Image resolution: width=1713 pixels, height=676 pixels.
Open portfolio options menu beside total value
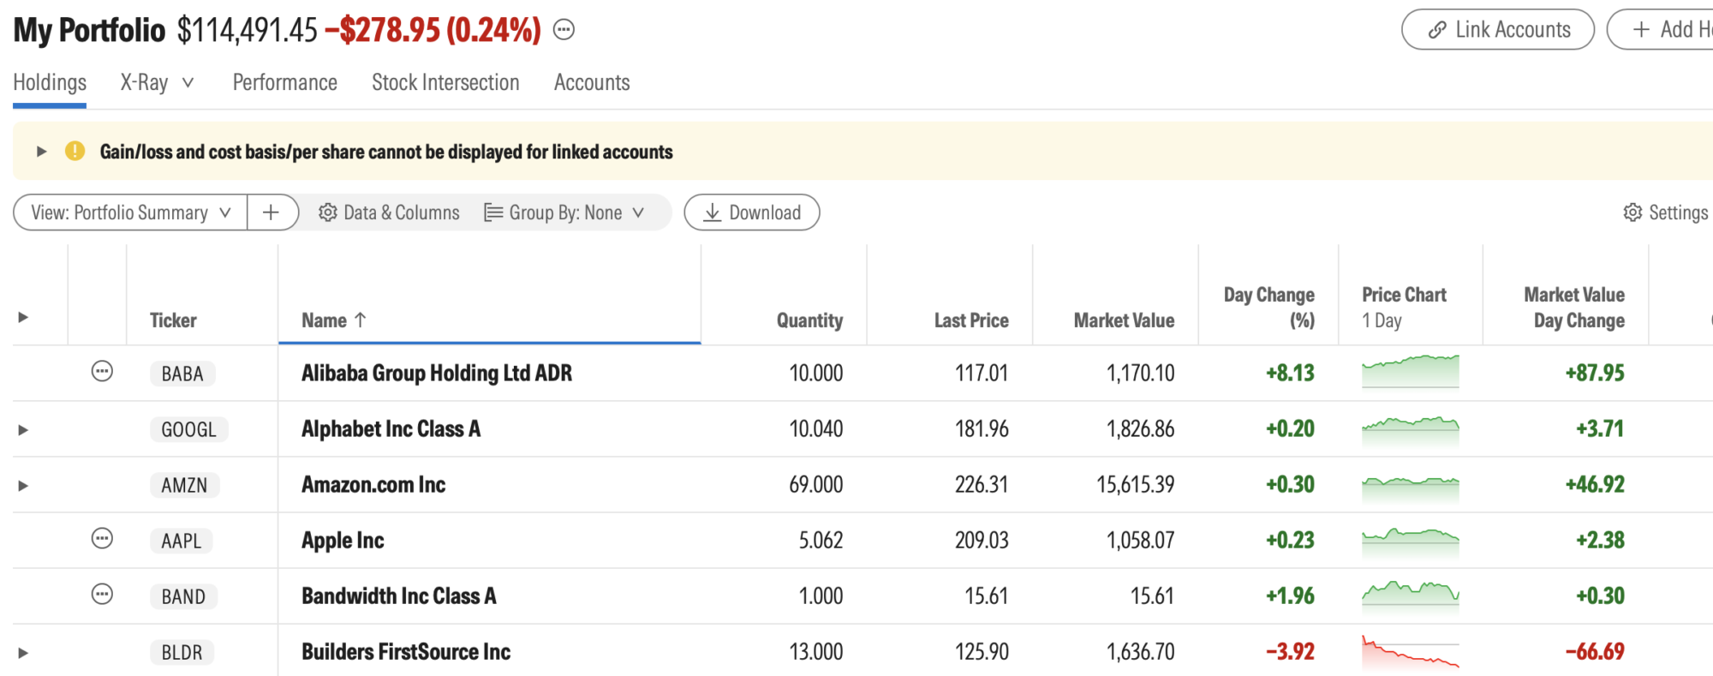pos(564,30)
